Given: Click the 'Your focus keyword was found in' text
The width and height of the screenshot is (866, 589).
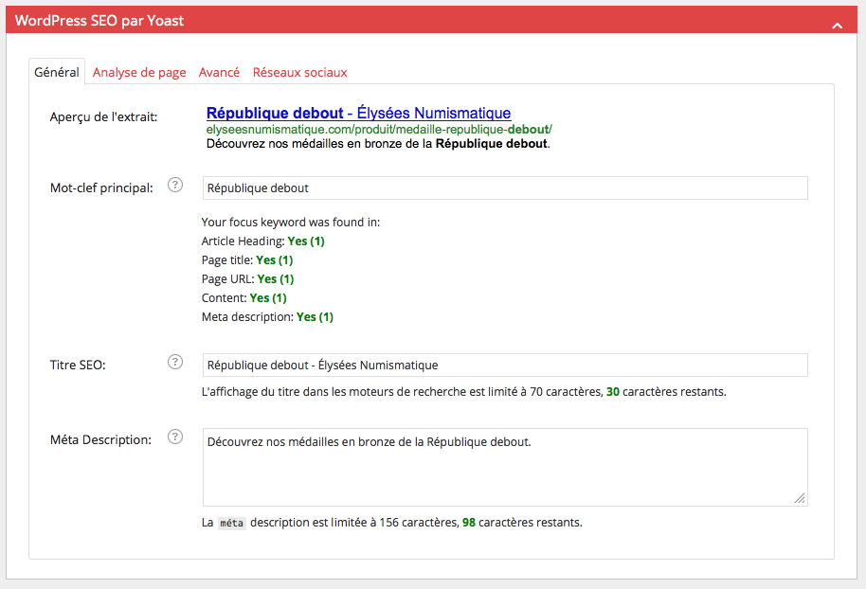Looking at the screenshot, I should coord(291,222).
